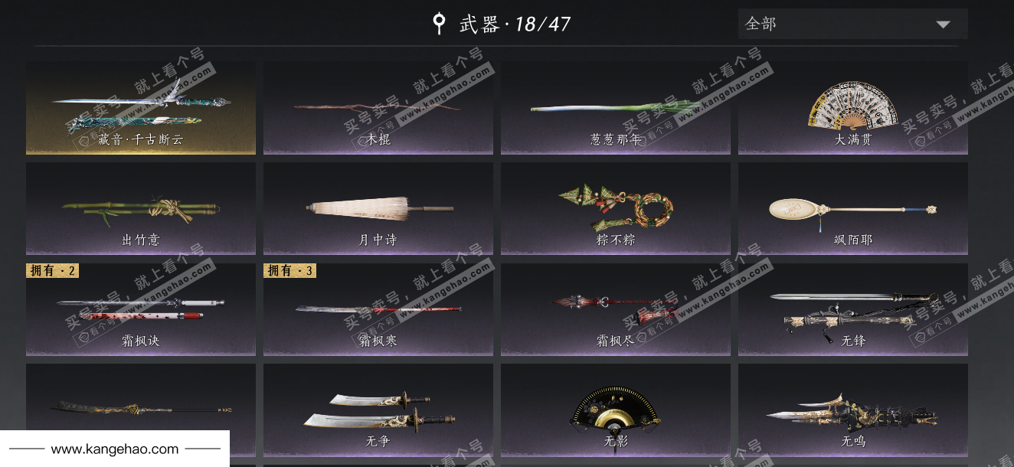Select the 霜枫尽 red spear weapon

point(616,309)
